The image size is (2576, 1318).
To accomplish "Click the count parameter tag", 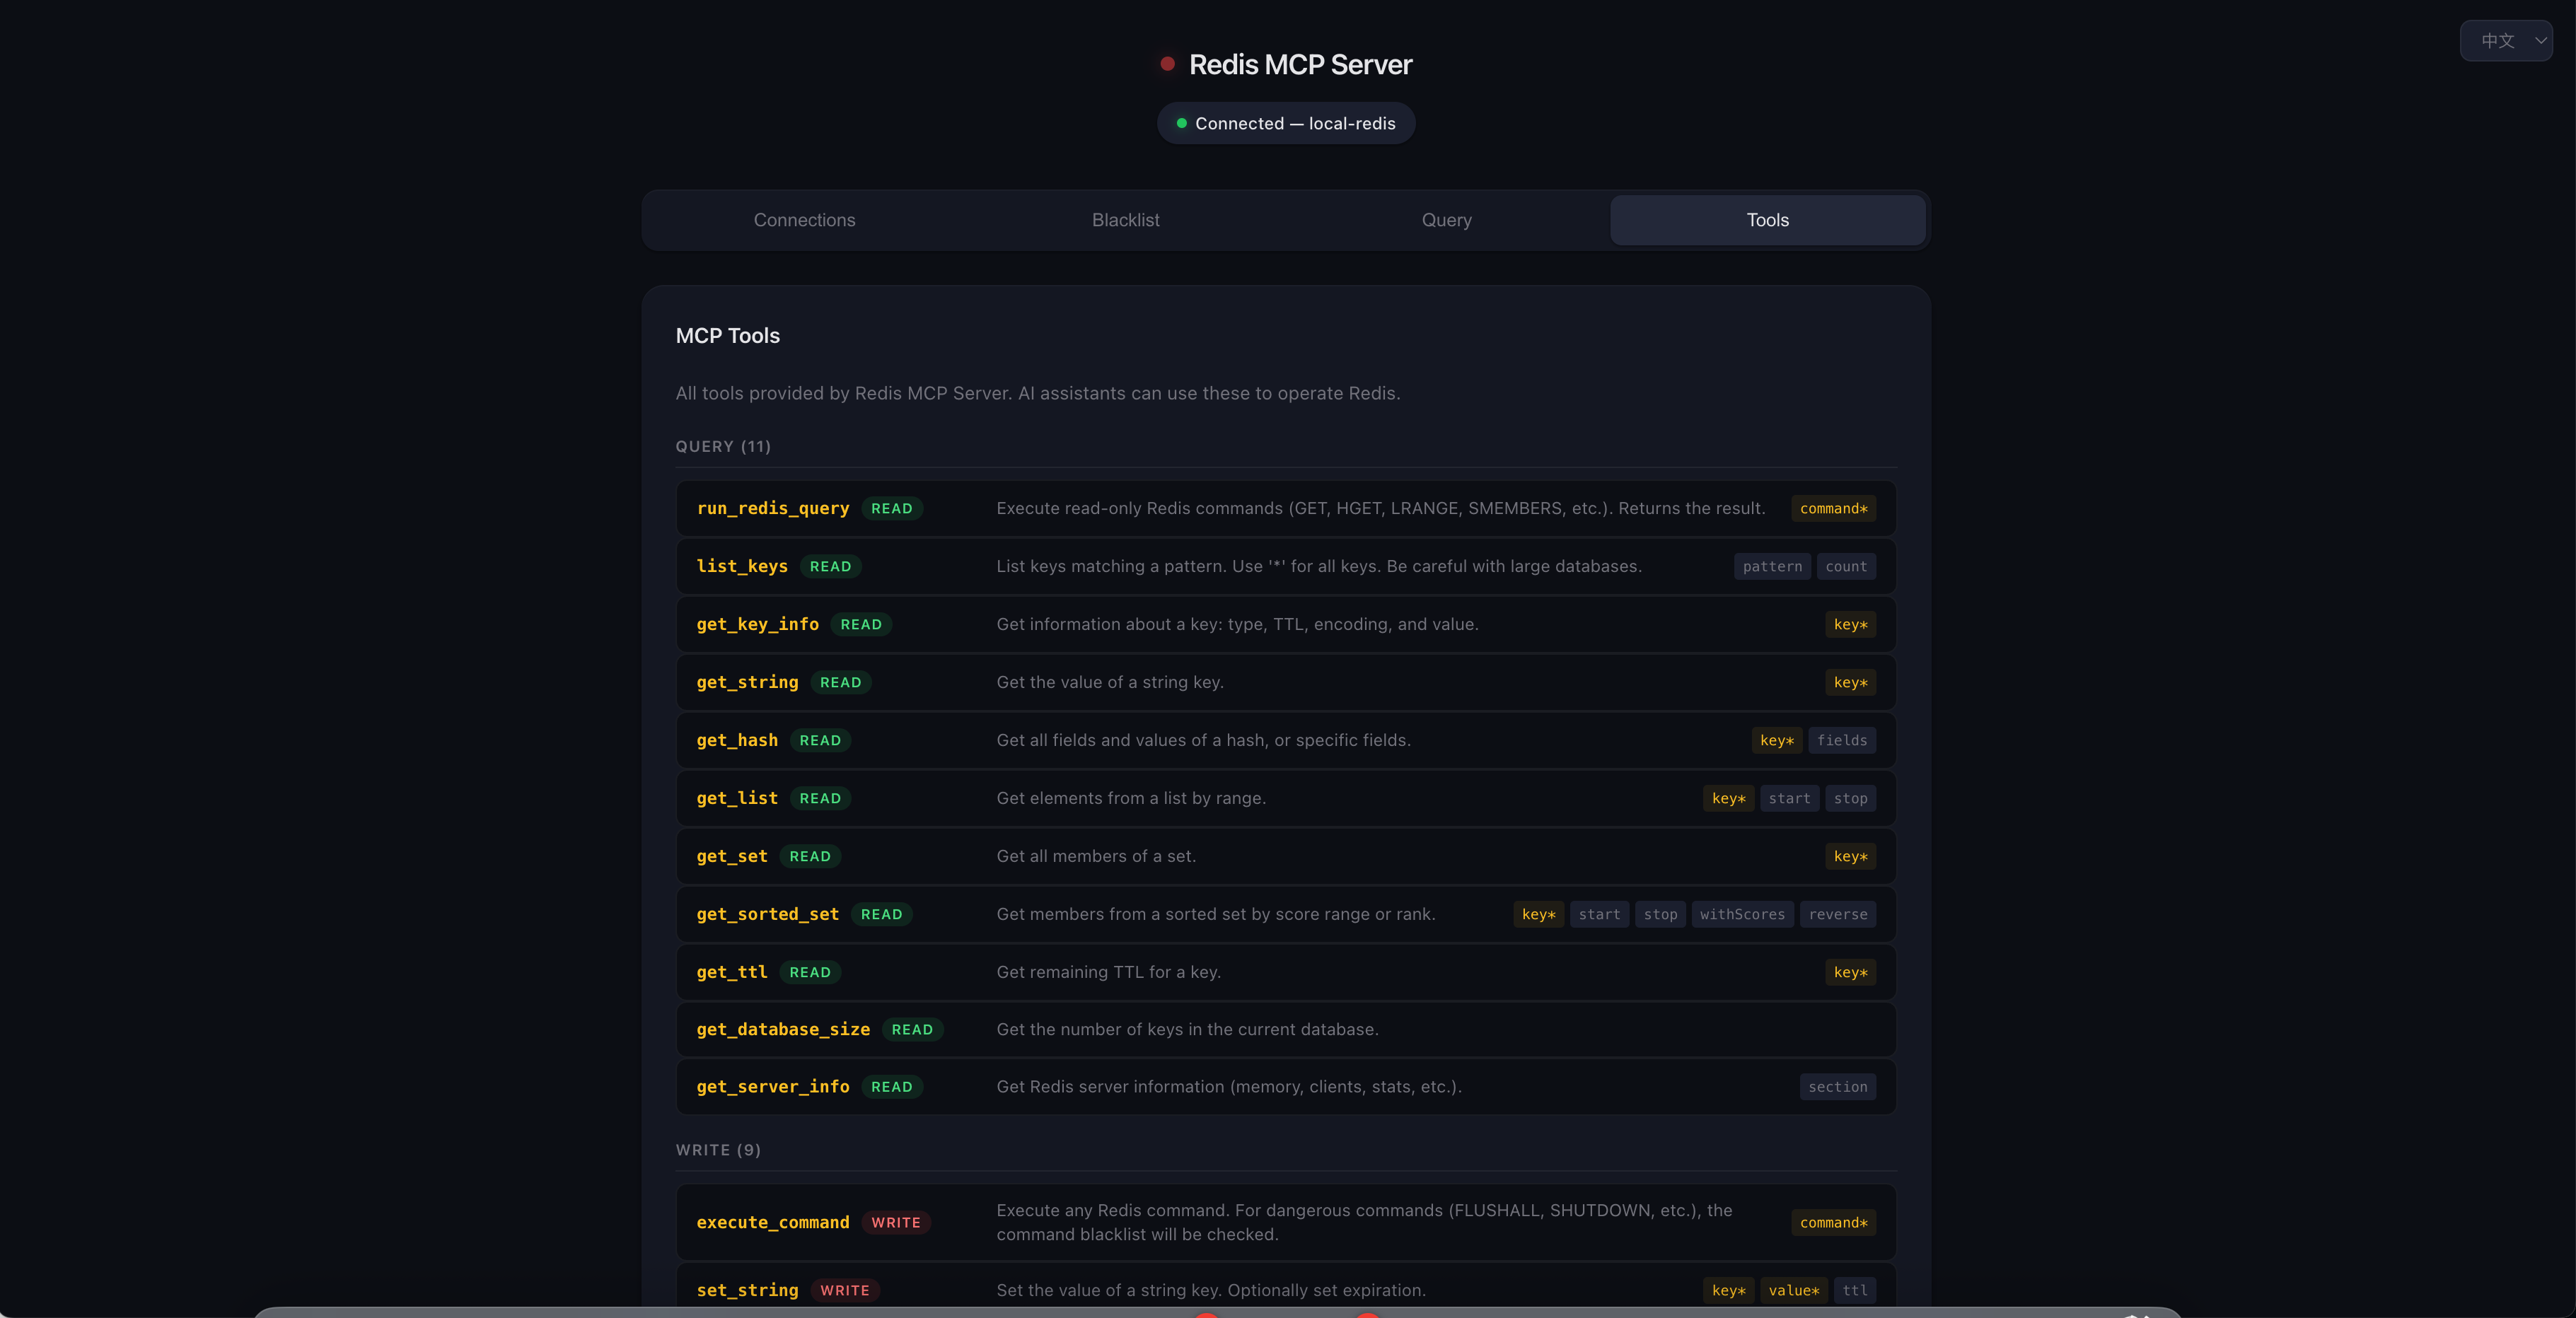I will [x=1846, y=566].
